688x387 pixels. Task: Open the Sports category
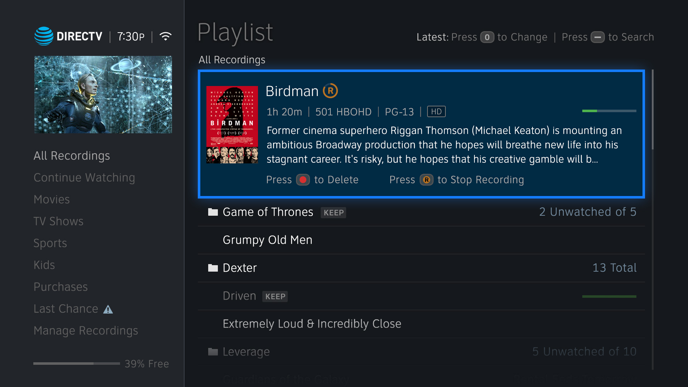coord(50,243)
